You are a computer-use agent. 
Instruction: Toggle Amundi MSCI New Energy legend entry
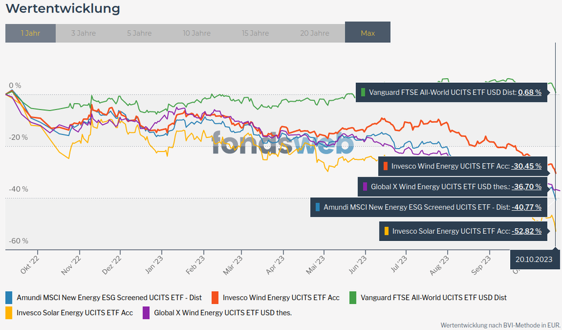(x=109, y=297)
